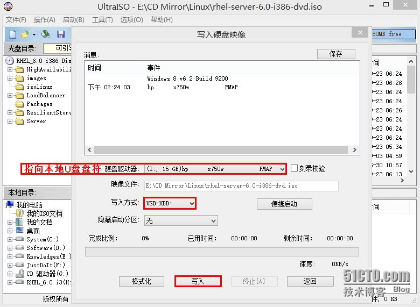Click the Save floppy toolbar icon
This screenshot has height=307, width=420.
[x=61, y=34]
